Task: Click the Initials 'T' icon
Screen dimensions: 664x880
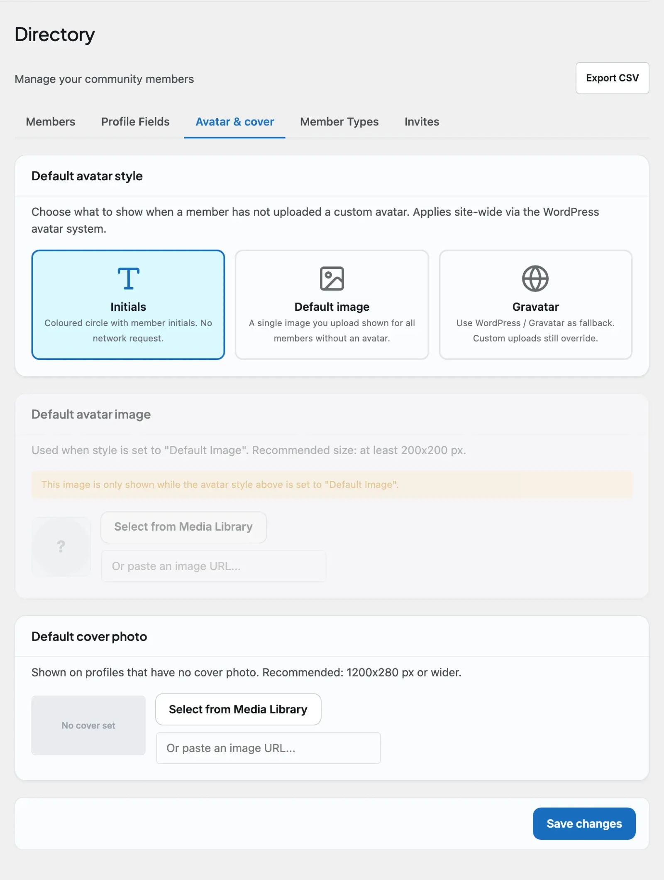Action: 128,278
